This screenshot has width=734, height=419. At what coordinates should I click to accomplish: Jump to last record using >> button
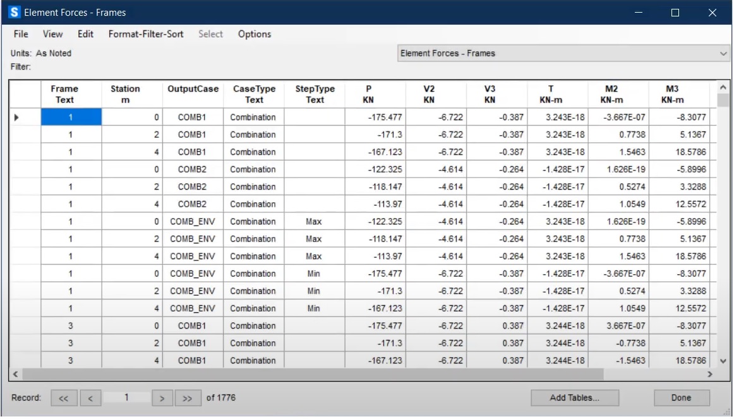point(188,398)
